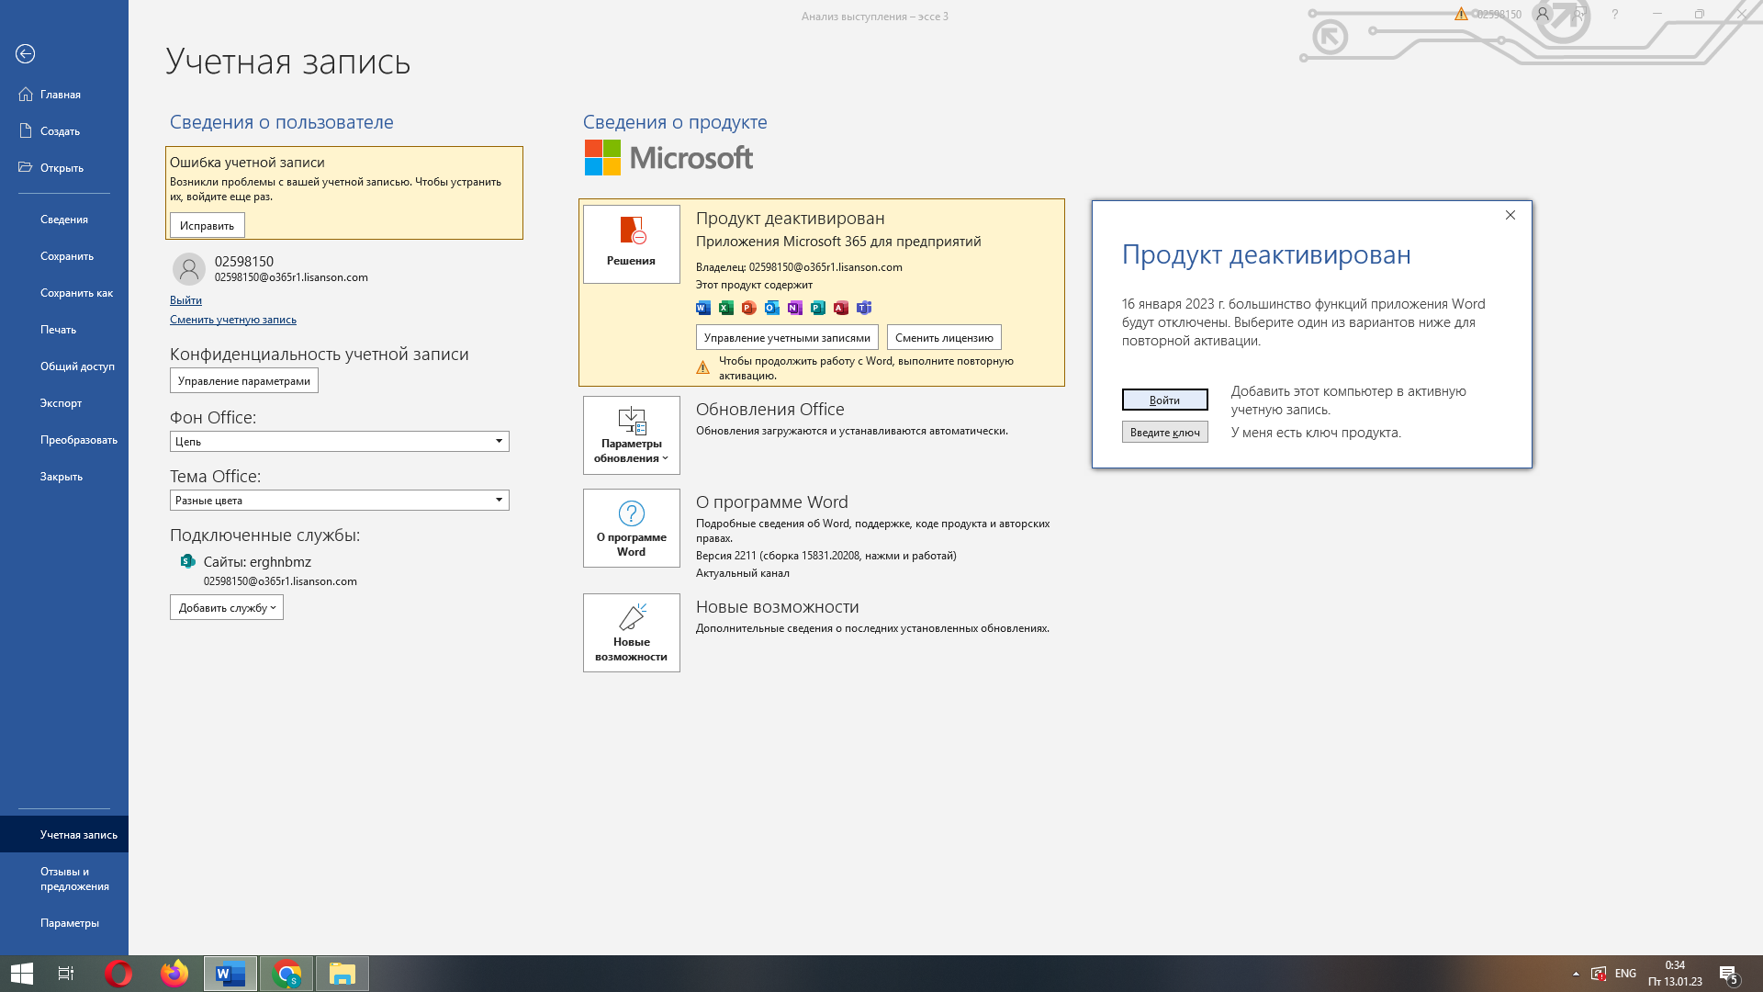This screenshot has height=992, width=1763.
Task: Click Введите ключ button
Action: 1165,433
